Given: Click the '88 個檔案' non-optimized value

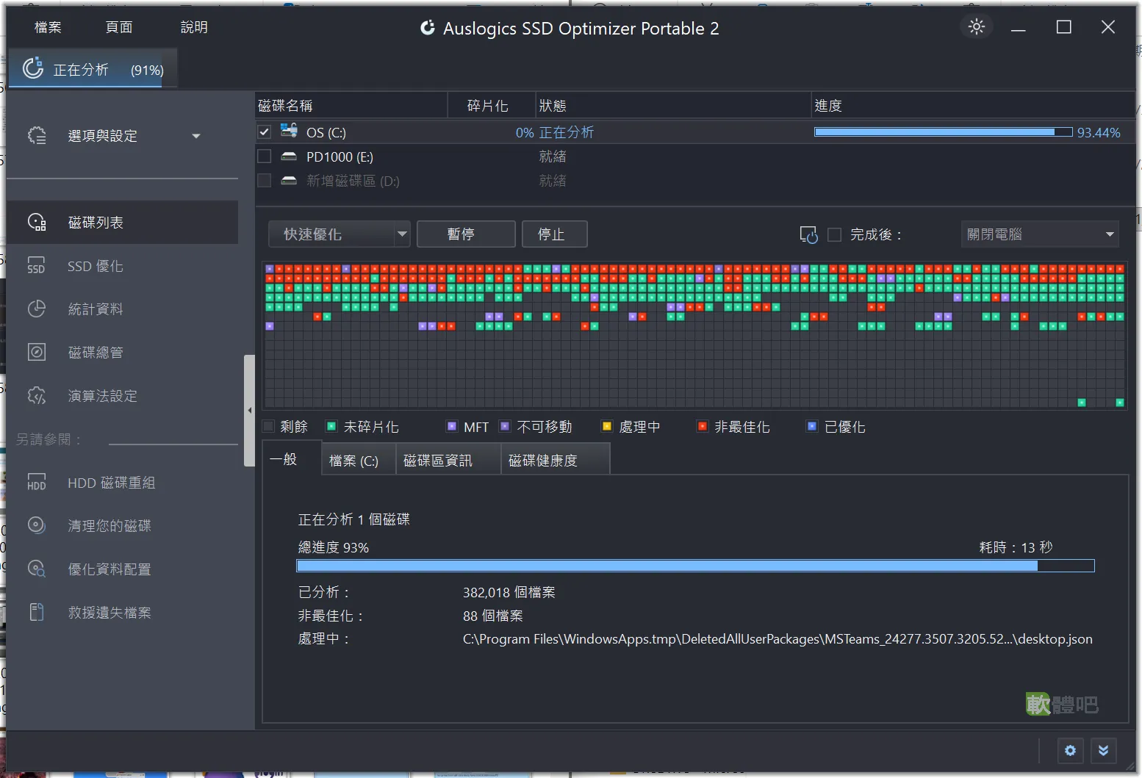Looking at the screenshot, I should point(492,616).
